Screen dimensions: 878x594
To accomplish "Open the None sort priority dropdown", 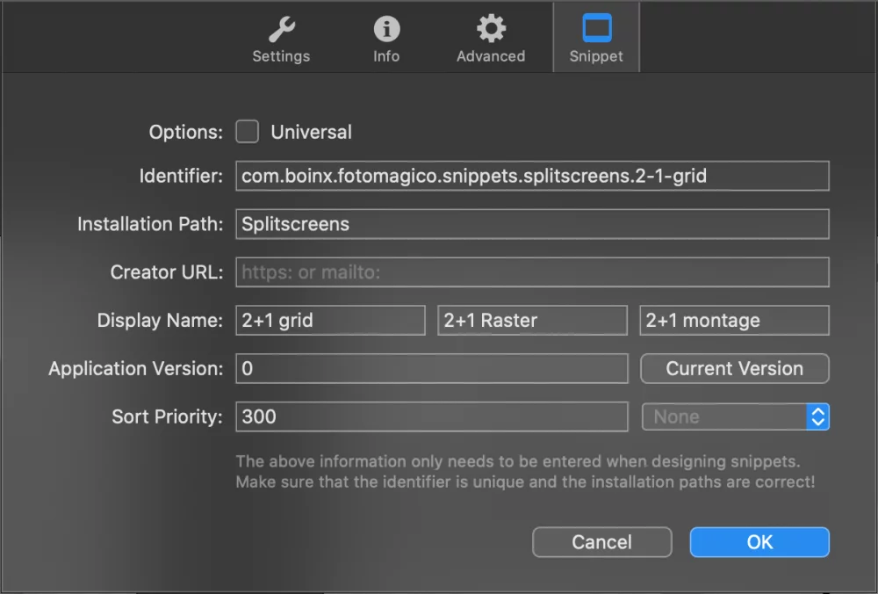I will pyautogui.click(x=735, y=417).
